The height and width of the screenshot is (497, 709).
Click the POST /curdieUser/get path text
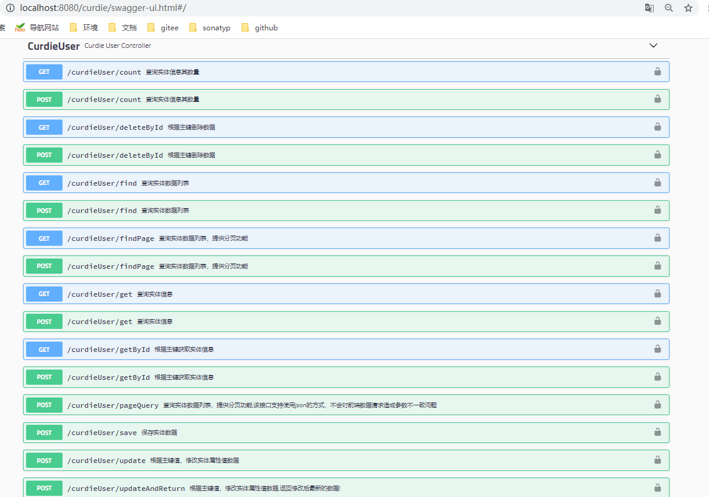pyautogui.click(x=100, y=322)
